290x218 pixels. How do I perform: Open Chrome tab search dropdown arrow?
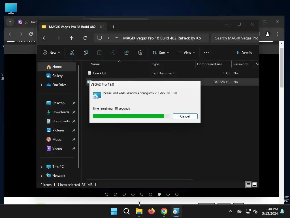coord(10,22)
